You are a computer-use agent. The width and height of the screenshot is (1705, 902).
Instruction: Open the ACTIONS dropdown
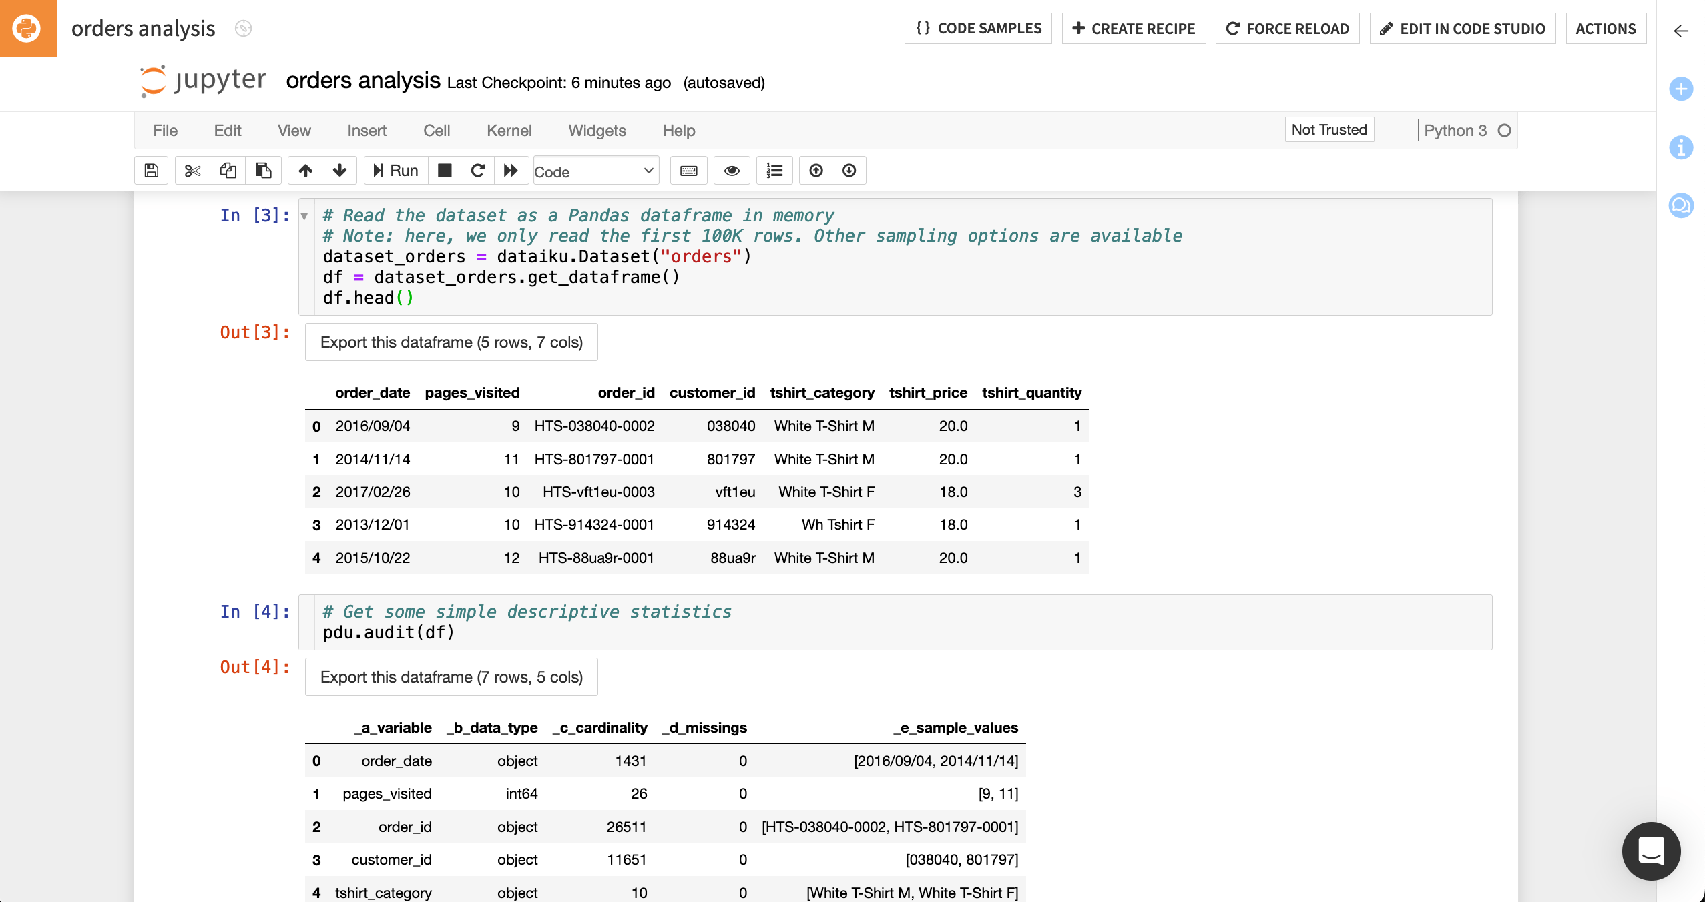pos(1606,28)
